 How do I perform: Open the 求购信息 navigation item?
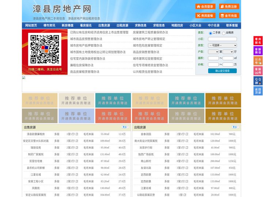pos(141,25)
